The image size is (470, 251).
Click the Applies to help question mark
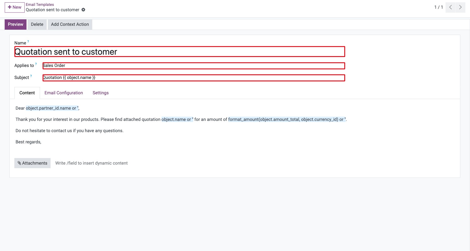(36, 64)
